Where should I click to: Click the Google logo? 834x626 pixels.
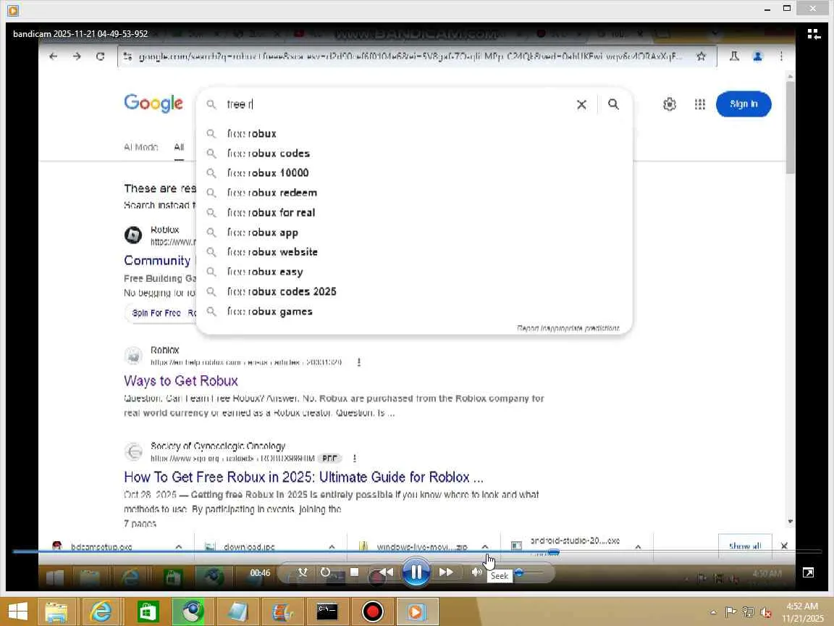(x=153, y=104)
